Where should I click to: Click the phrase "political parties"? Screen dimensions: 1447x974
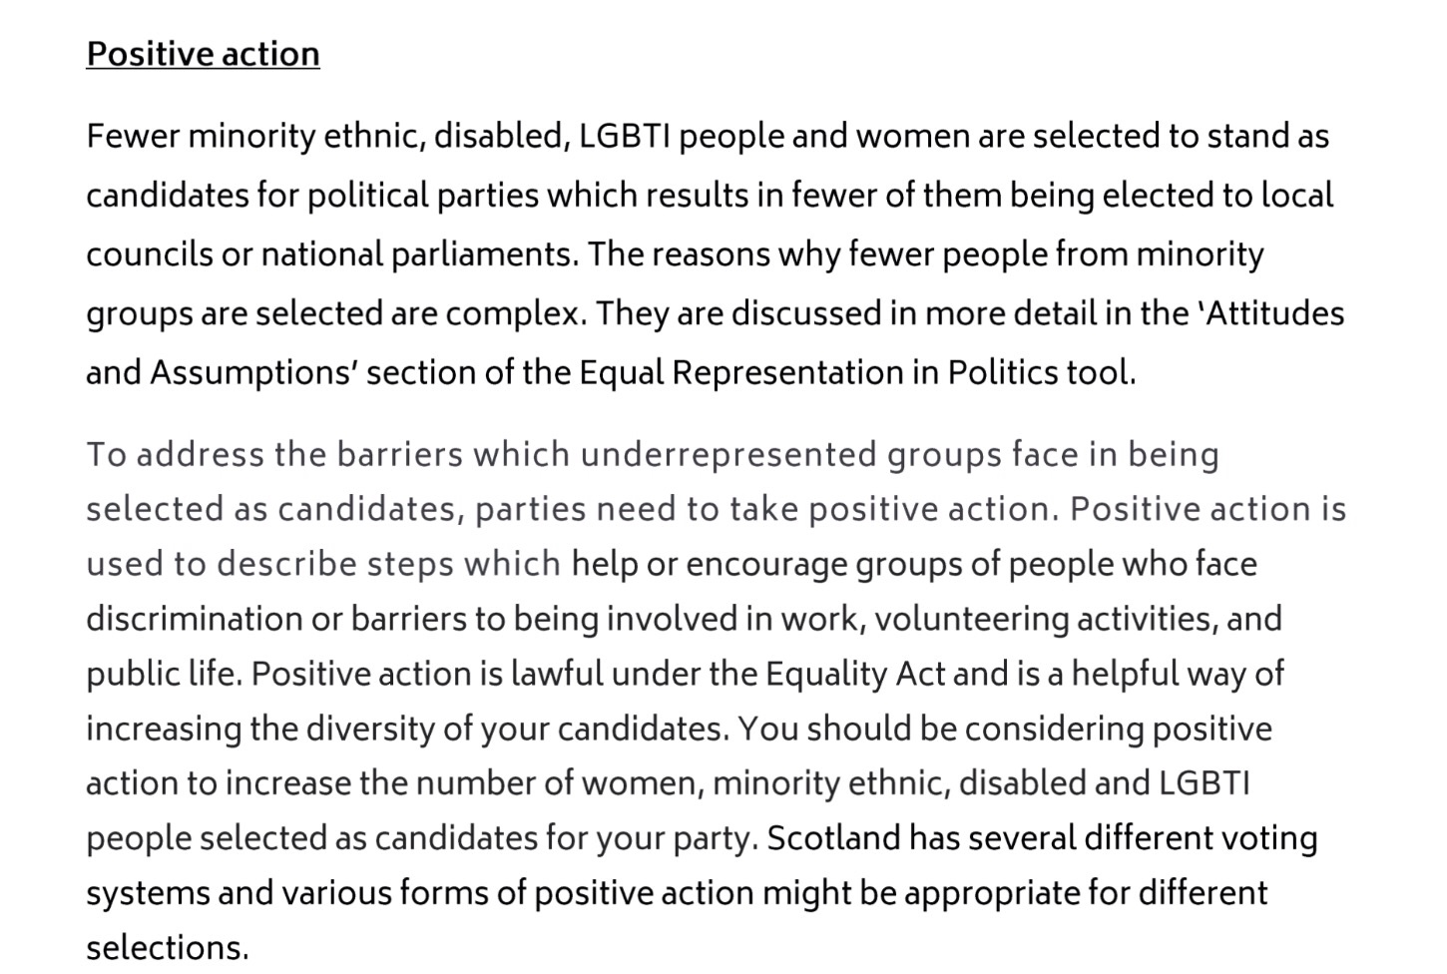423,196
